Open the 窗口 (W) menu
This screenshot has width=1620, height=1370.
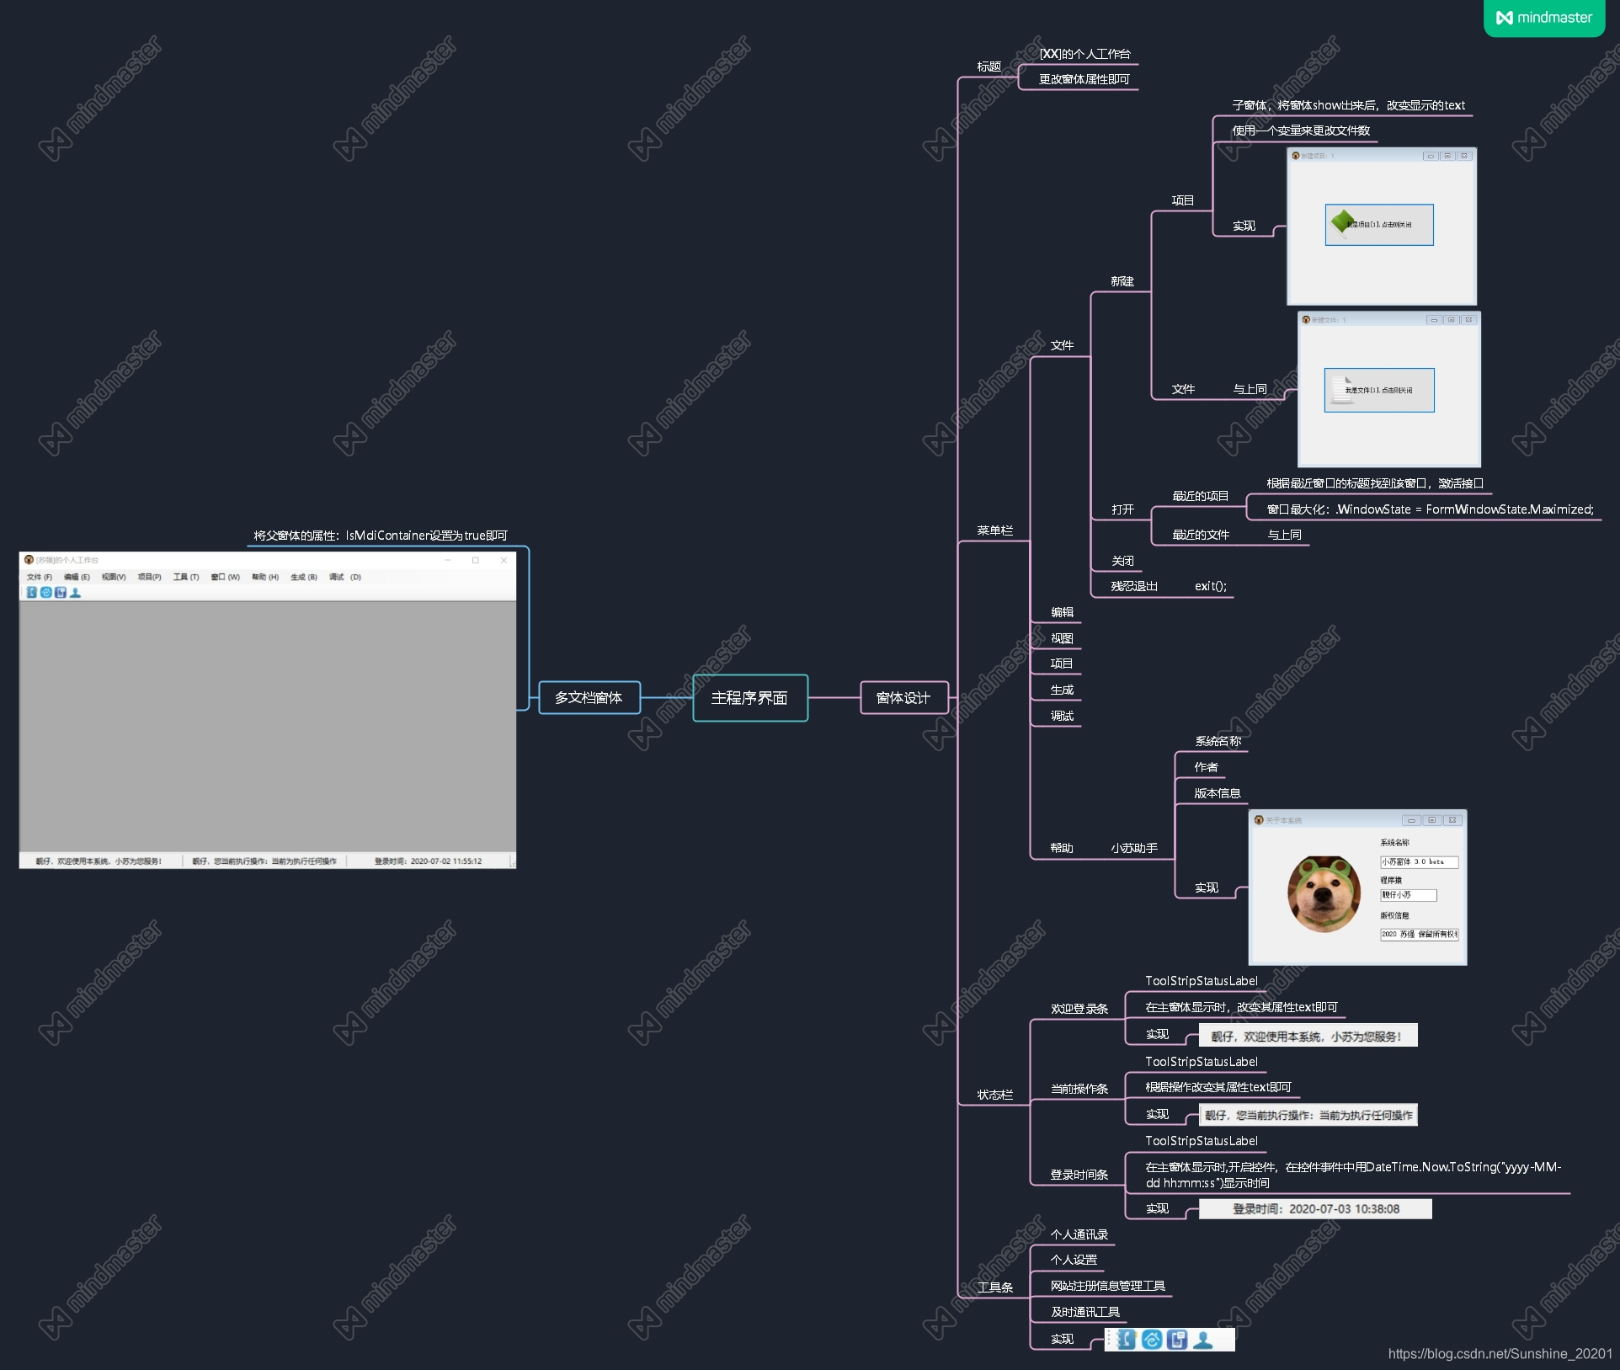[225, 578]
